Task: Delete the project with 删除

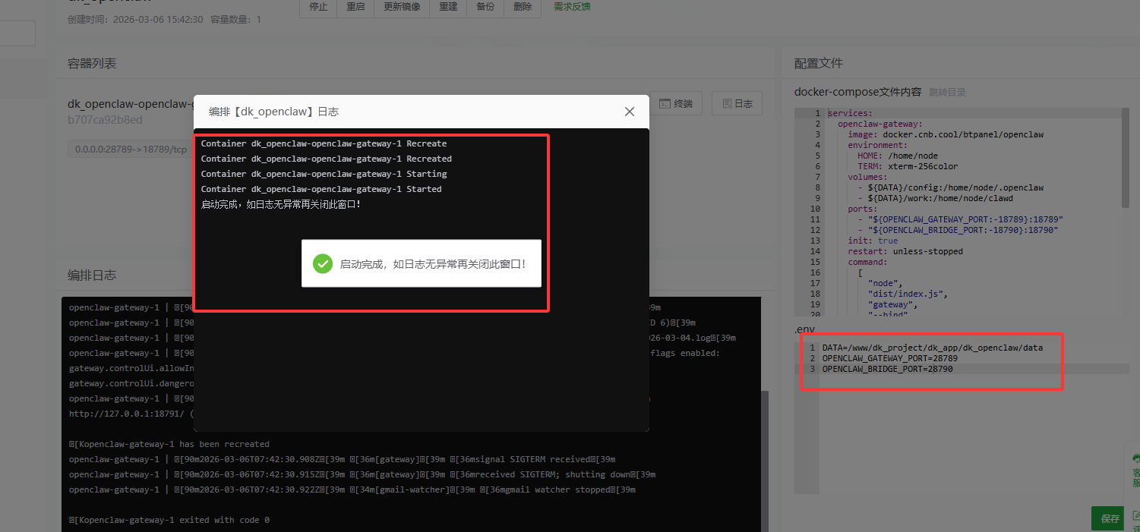Action: click(522, 7)
